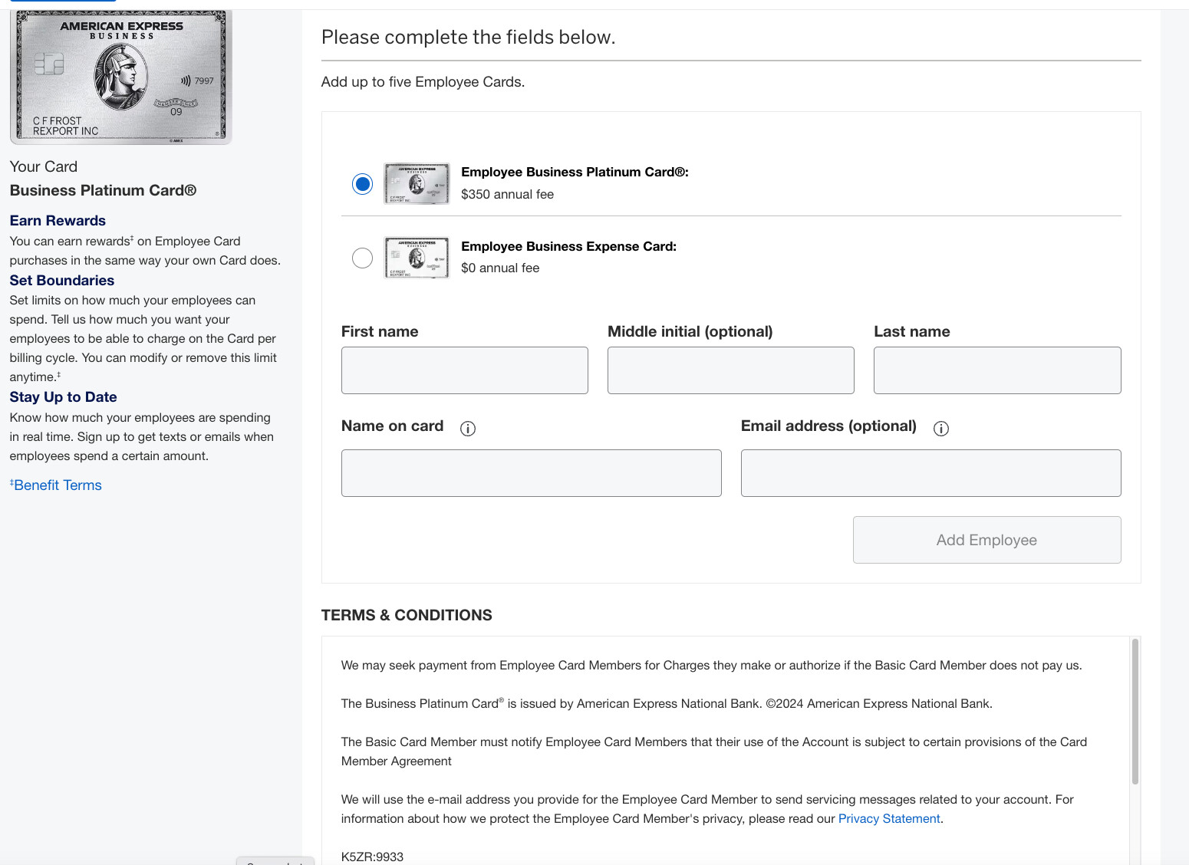Select Employee Business Platinum Card radio button
The image size is (1189, 865).
(362, 184)
